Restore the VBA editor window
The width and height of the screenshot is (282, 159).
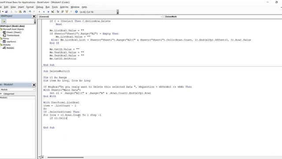point(276,2)
